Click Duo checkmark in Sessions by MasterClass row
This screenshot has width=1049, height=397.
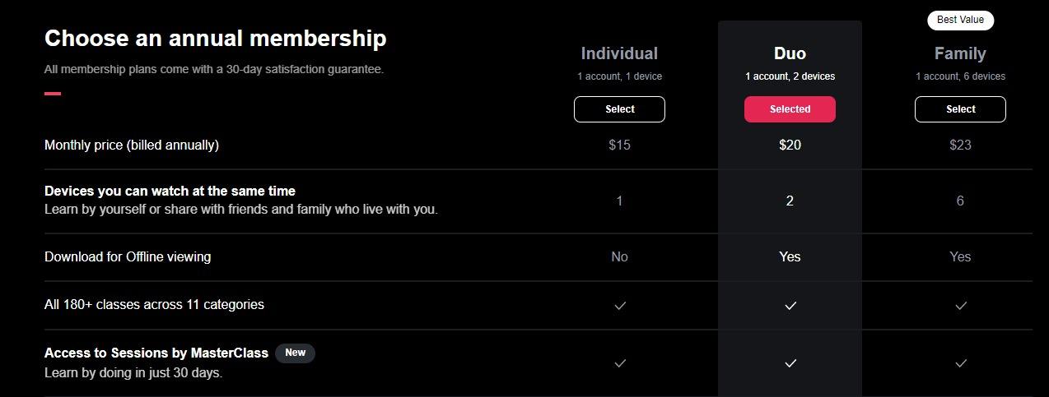click(790, 362)
